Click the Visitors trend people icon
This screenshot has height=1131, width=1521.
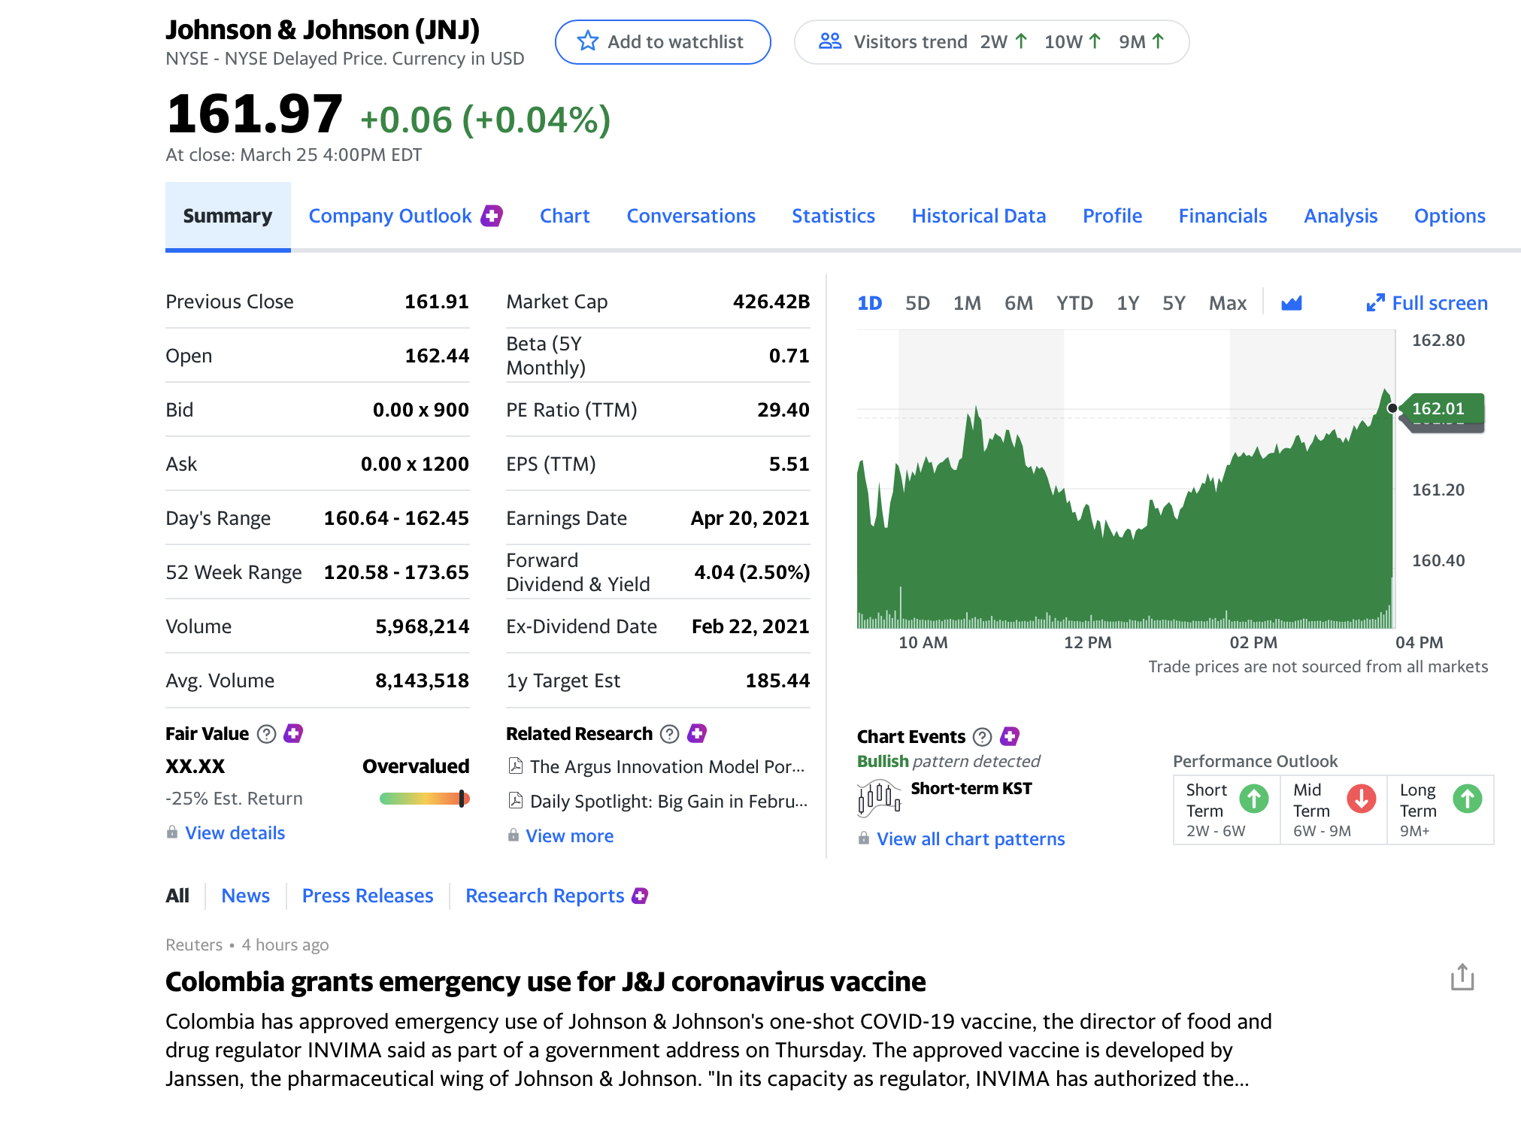point(831,41)
